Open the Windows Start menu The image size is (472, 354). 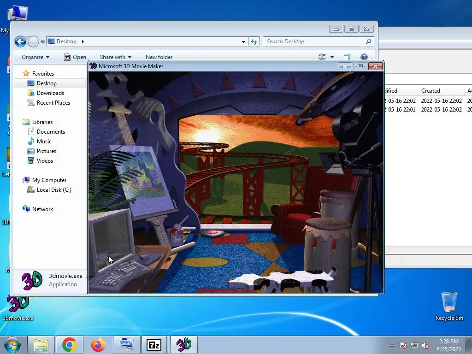click(x=12, y=345)
